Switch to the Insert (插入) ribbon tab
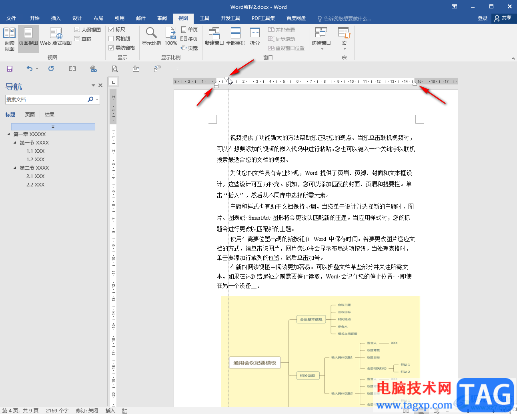Viewport: 517px width, 414px height. pos(56,18)
